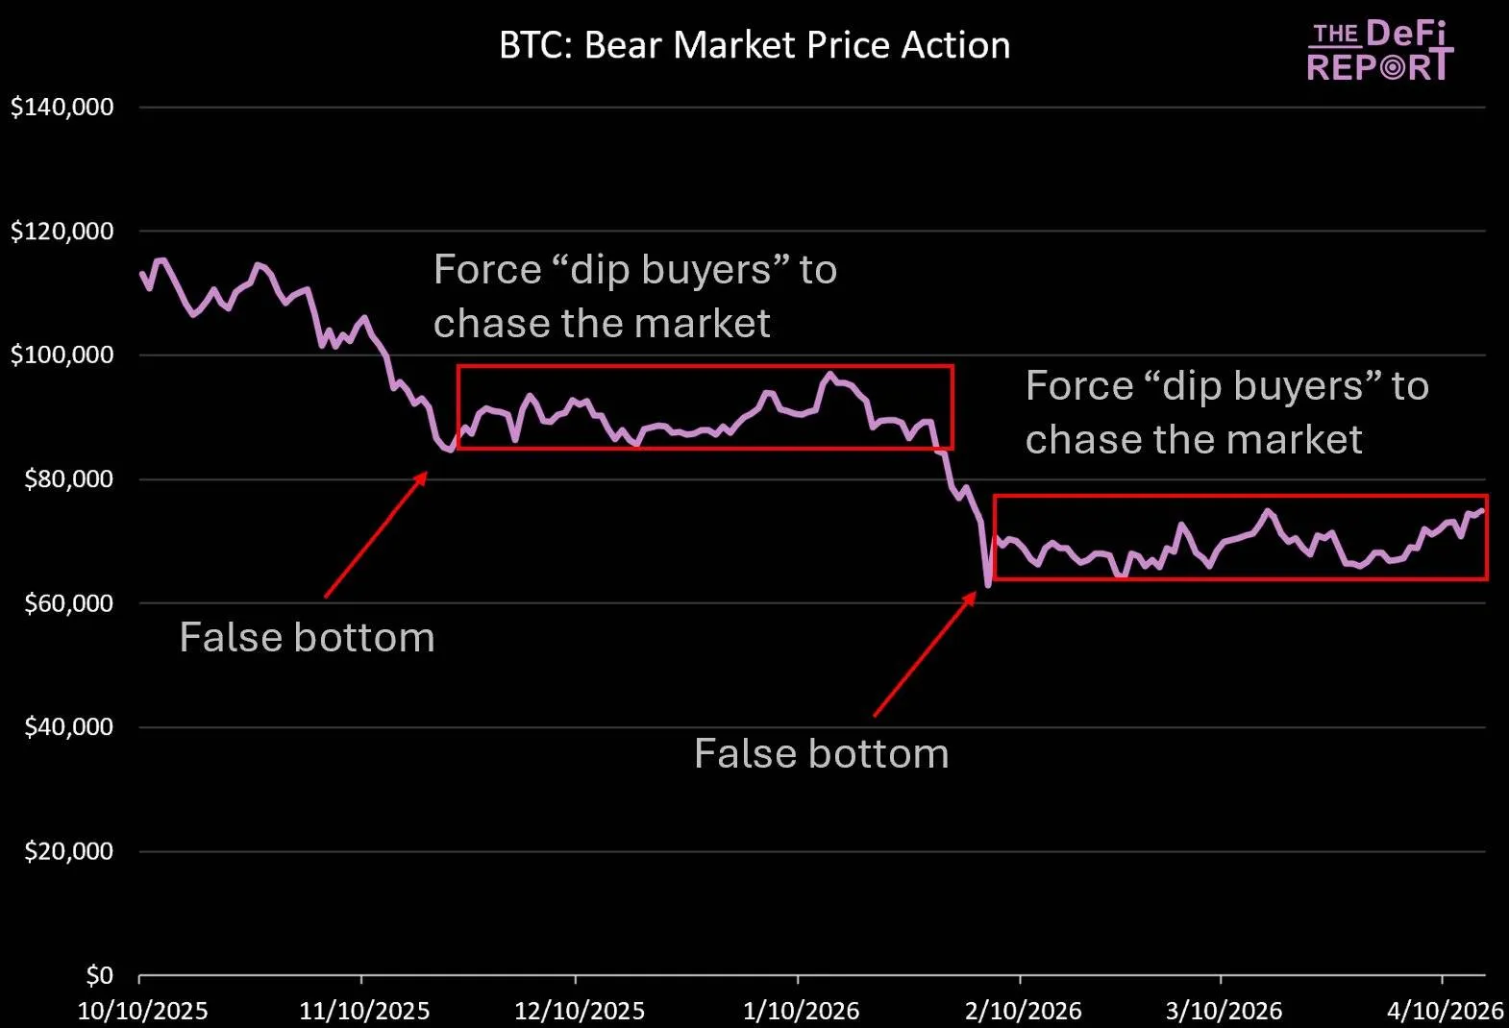Select the $100,000 price axis label

point(62,355)
